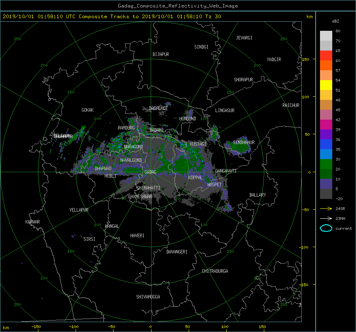This screenshot has width=356, height=332.
Task: Click the BADAMI city label
Action: 157,130
